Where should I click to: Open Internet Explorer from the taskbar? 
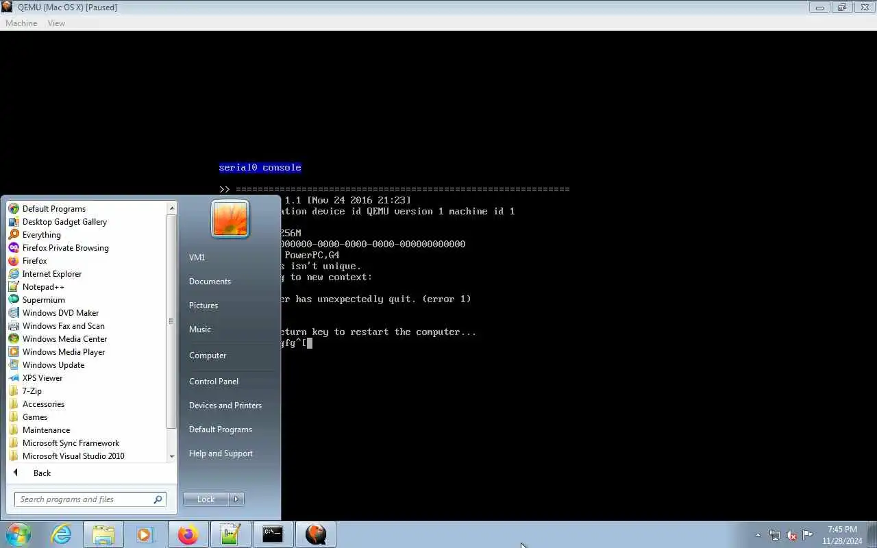62,534
